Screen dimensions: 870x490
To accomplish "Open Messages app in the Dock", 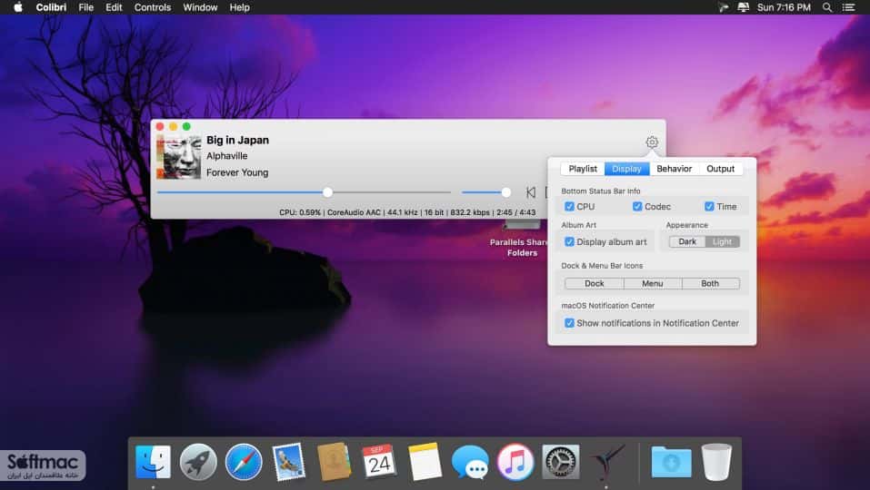I will (x=470, y=462).
